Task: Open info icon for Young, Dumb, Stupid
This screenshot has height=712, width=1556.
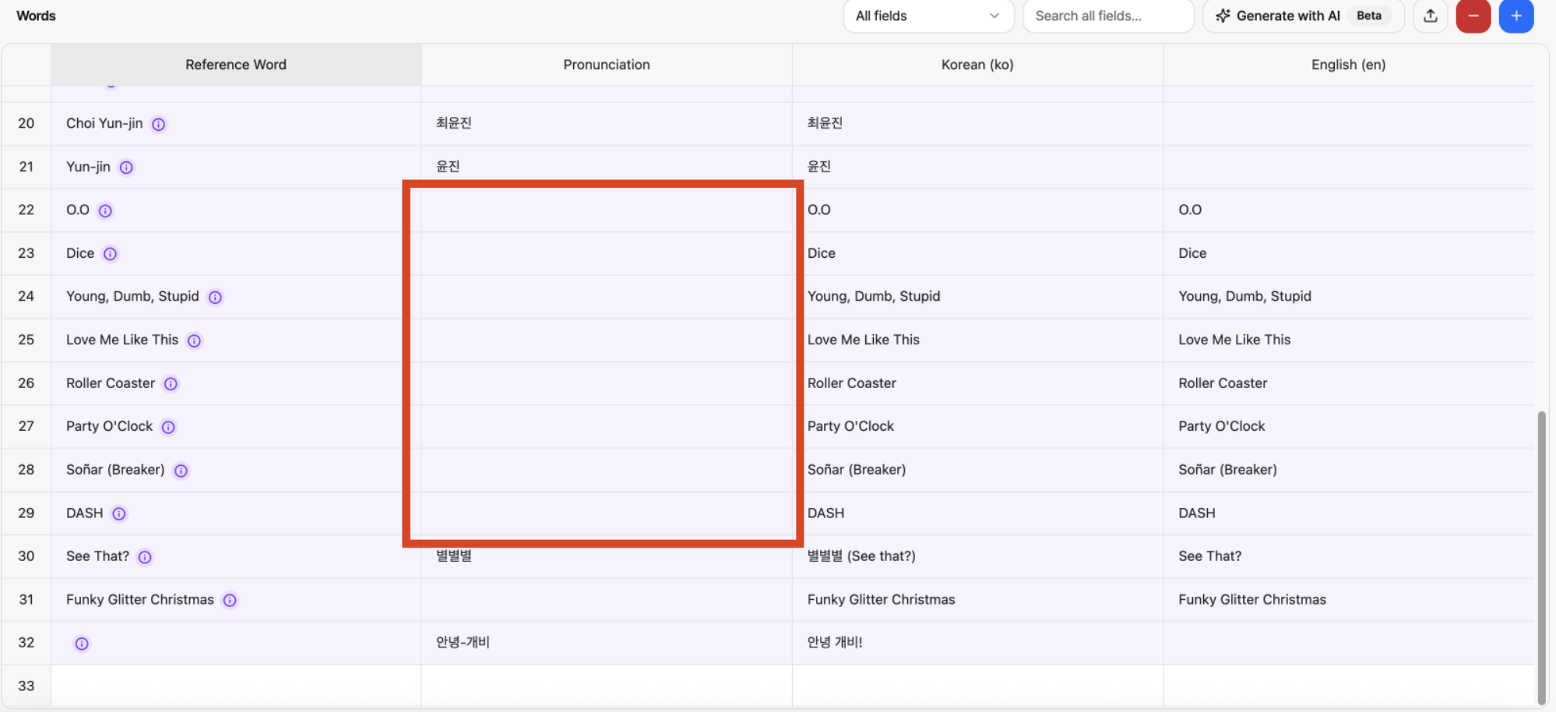Action: pos(215,297)
